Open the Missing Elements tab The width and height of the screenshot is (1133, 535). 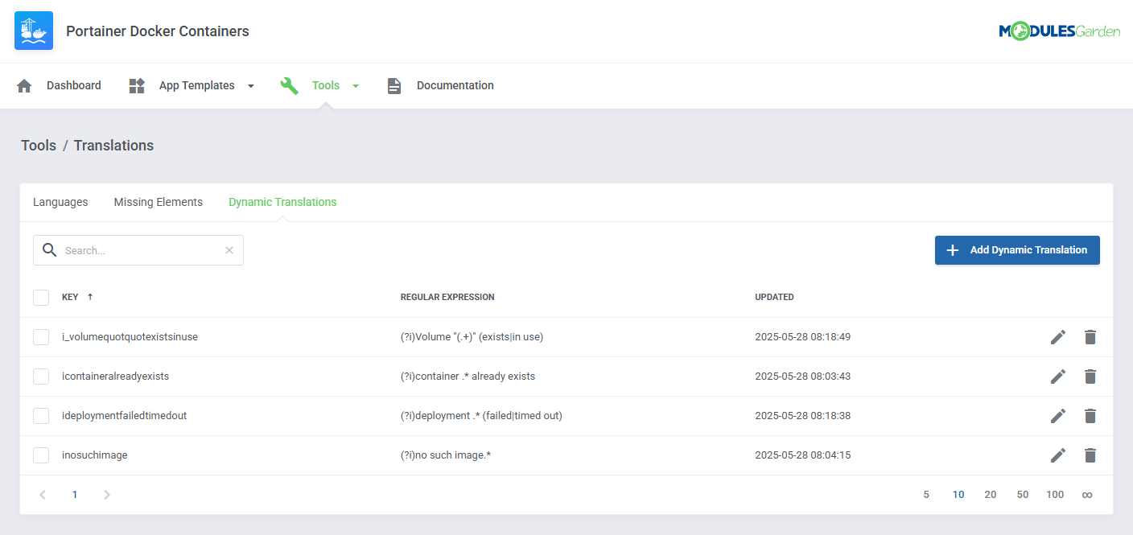pyautogui.click(x=158, y=202)
